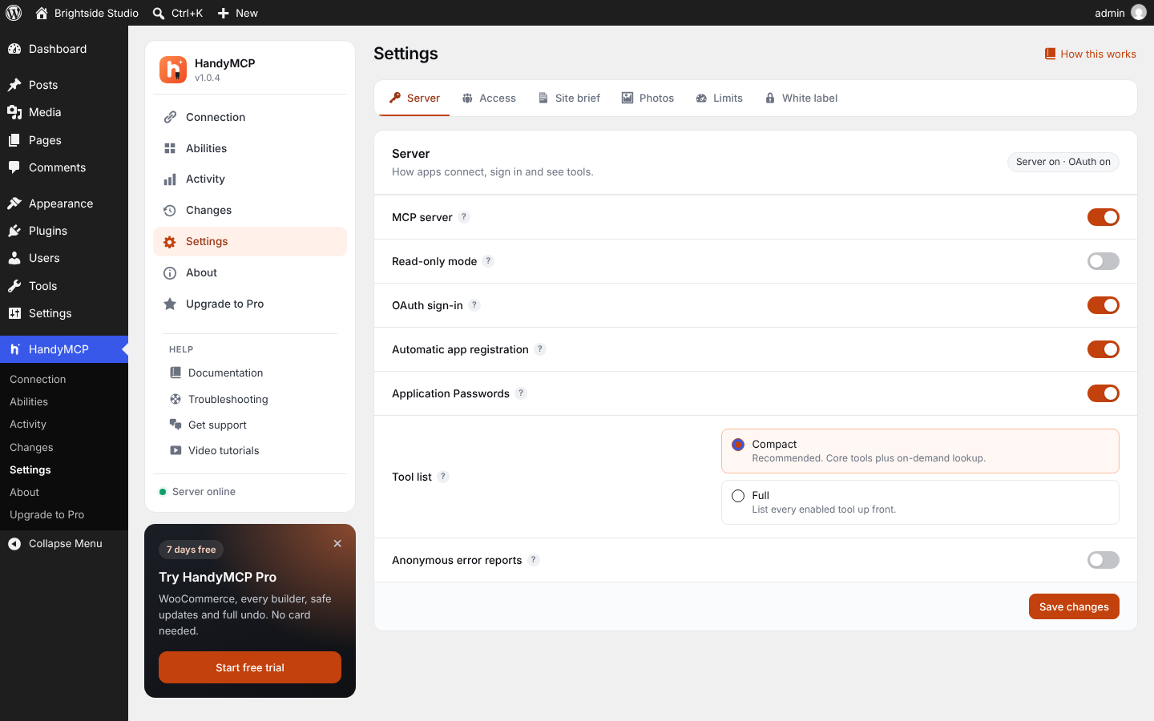Click the Appearance paintbrush icon
Screen dimensions: 1154x721
(14, 203)
